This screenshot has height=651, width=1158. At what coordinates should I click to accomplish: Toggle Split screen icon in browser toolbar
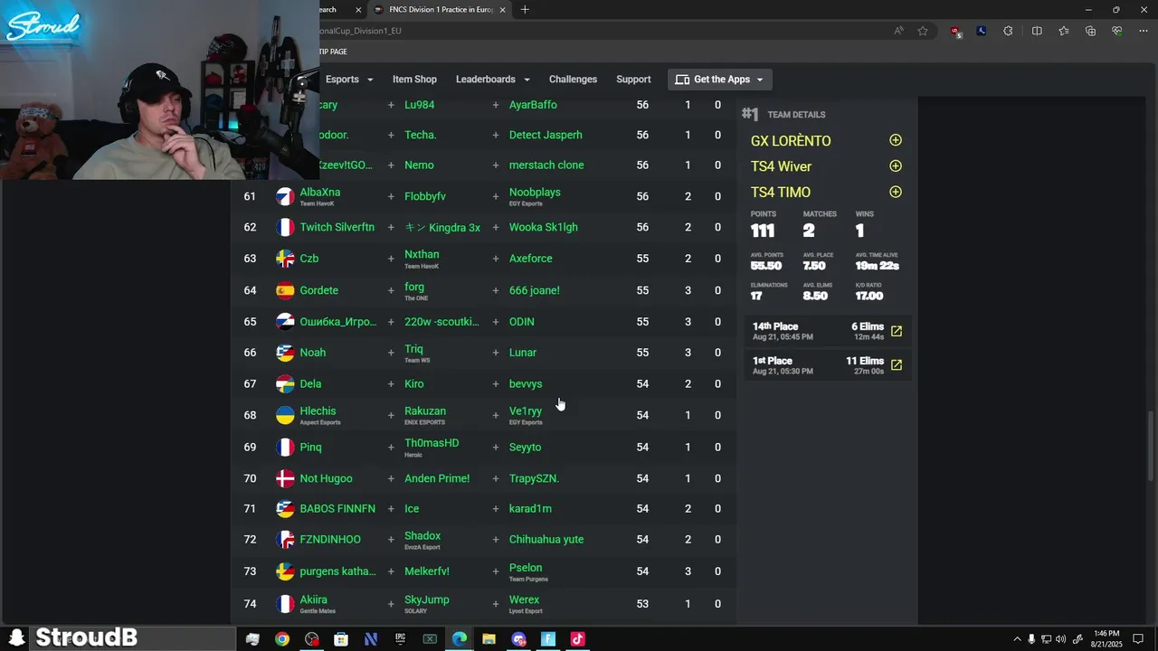(x=1037, y=31)
